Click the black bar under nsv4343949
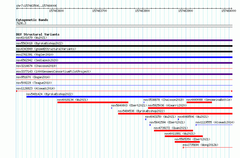 (x=124, y=52)
